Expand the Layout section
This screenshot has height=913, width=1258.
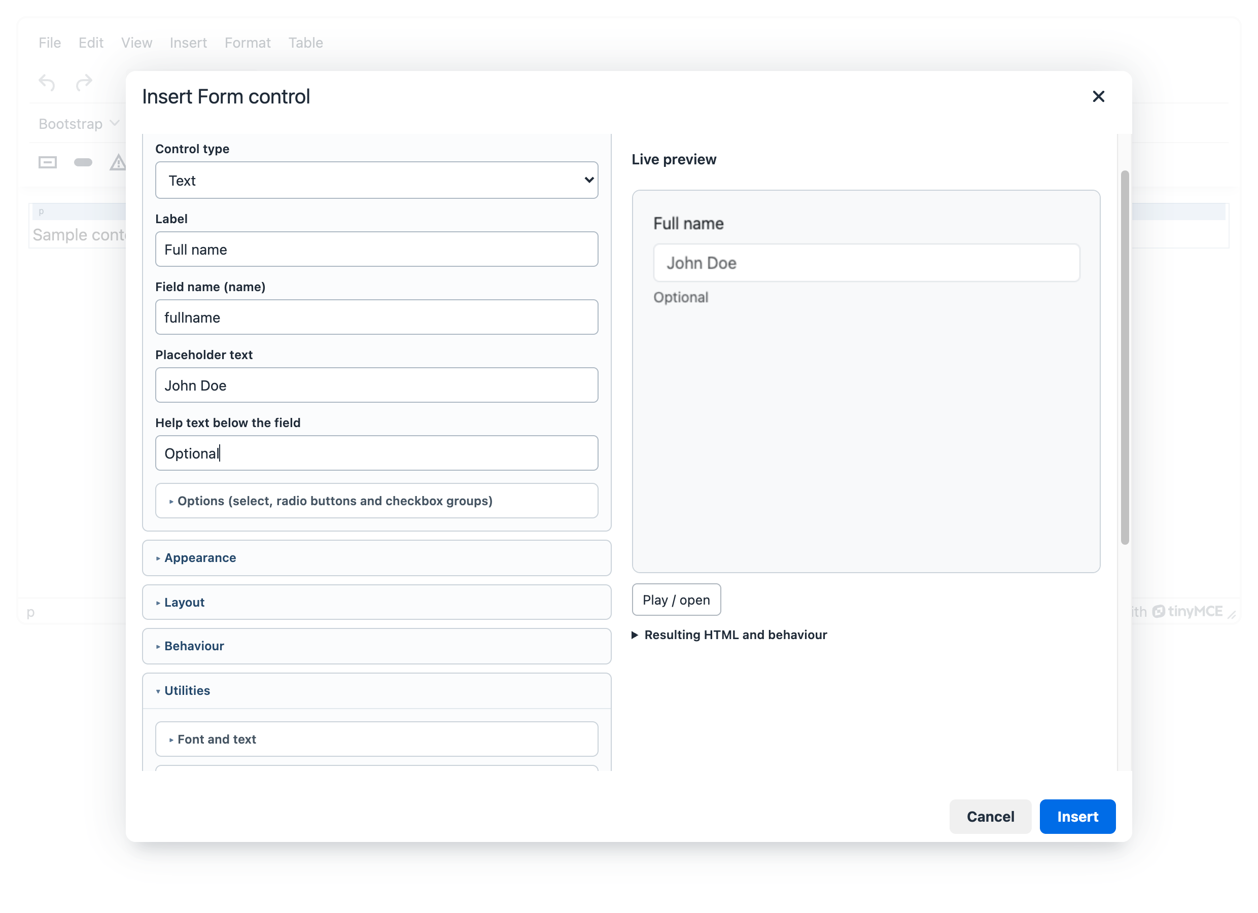(376, 602)
